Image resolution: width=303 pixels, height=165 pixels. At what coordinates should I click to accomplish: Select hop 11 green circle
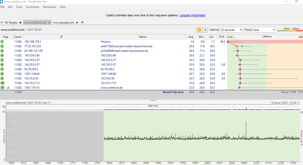pyautogui.click(x=2, y=88)
